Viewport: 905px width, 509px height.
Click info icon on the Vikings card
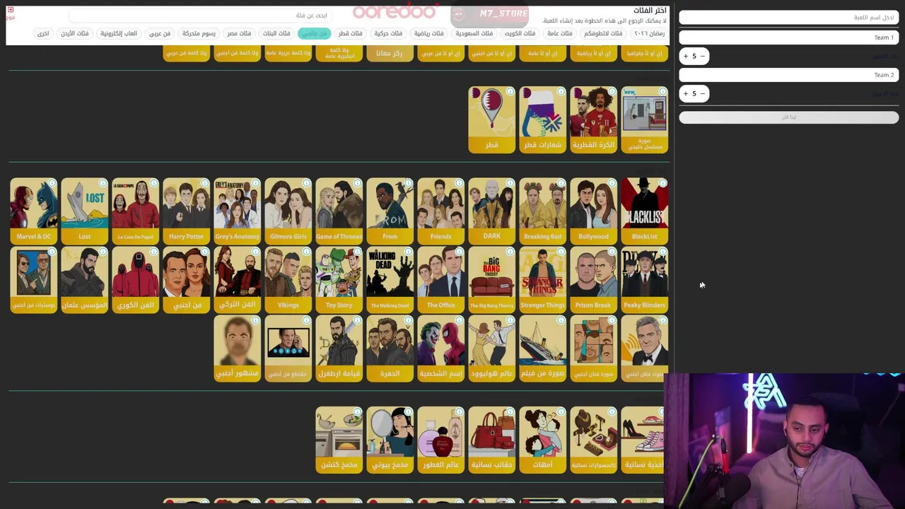(x=306, y=252)
